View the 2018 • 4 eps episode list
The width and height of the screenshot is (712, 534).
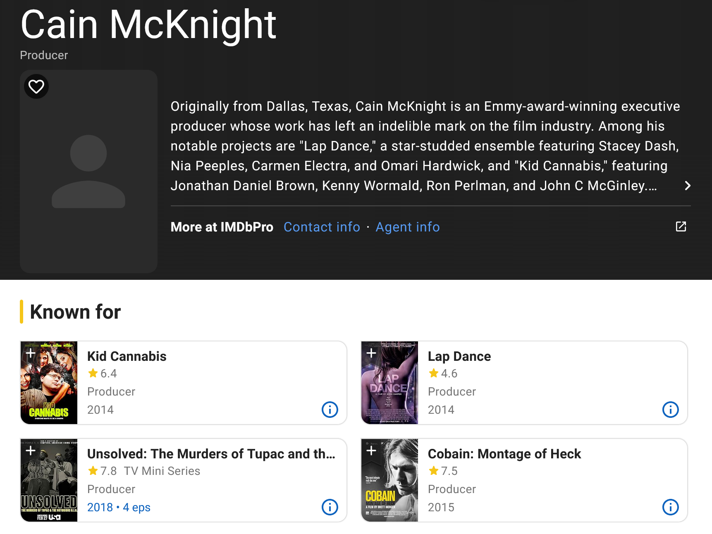coord(119,507)
